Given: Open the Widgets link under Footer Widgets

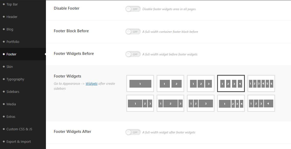Looking at the screenshot, I should [x=92, y=83].
